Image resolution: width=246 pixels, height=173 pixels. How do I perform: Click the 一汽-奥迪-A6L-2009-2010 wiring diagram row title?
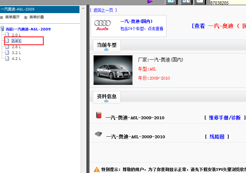coord(135,137)
